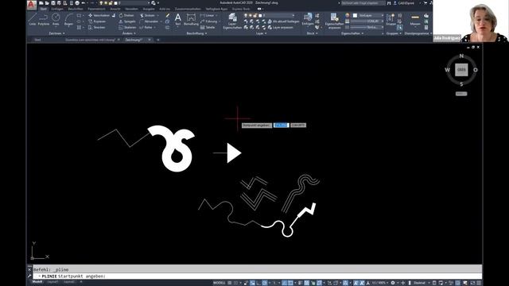The width and height of the screenshot is (509, 286).
Task: Click the Gruppe (Group) tool
Action: pos(390,19)
